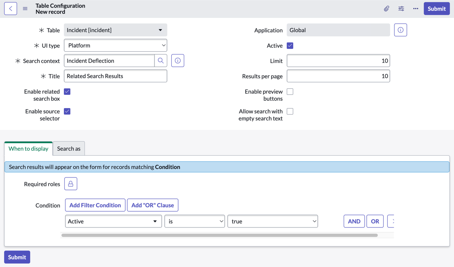Open the condition value 'true' dropdown
Viewport: 454px width, 267px height.
[x=273, y=221]
